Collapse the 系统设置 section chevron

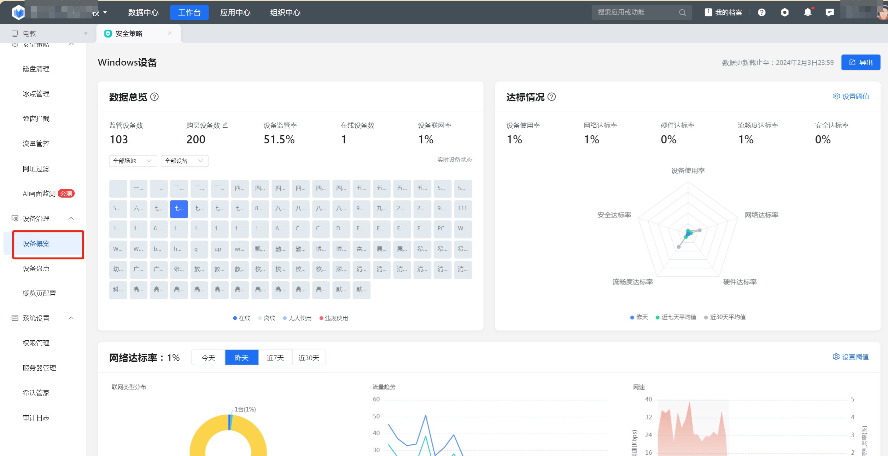71,318
